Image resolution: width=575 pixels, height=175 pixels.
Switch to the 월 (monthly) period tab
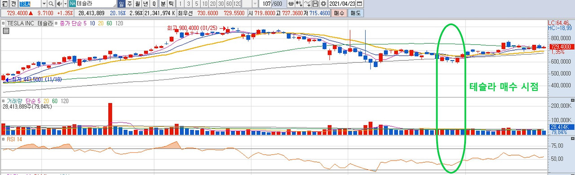tap(138, 4)
